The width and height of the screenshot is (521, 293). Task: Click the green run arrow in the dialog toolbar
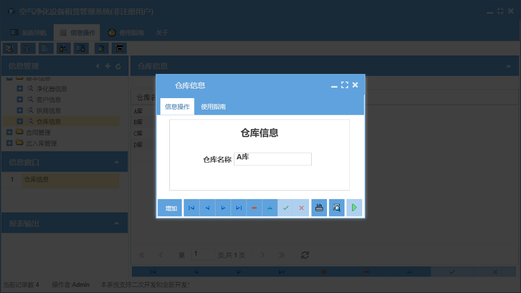point(354,207)
